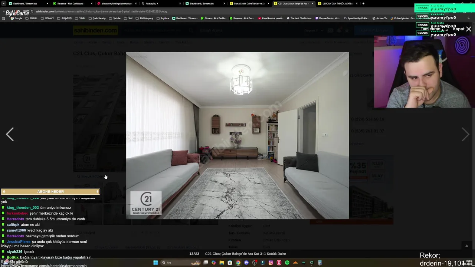Close the Anasayfa / X tab
Image resolution: width=475 pixels, height=267 pixels.
click(x=180, y=3)
